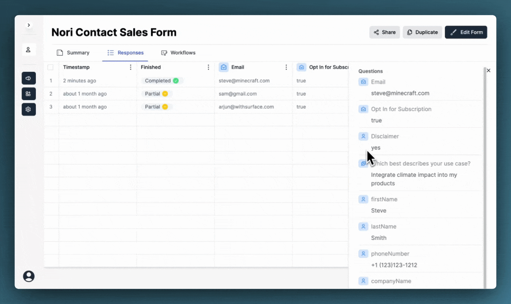Click the user avatar at bottom left
The image size is (511, 304).
pos(29,276)
